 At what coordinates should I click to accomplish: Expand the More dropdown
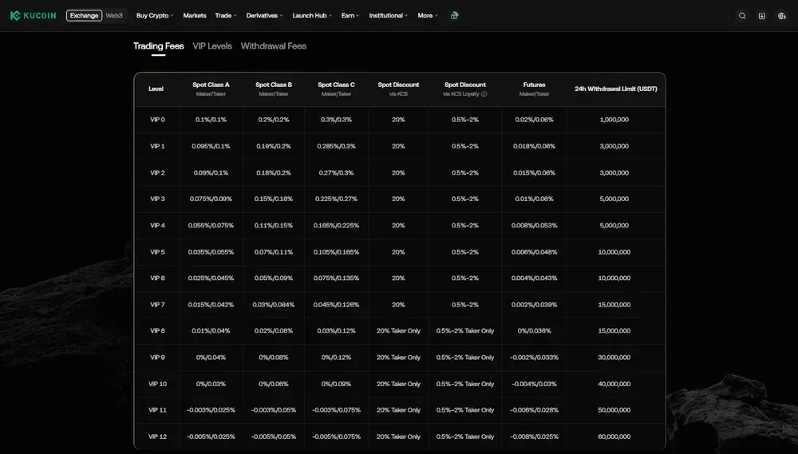[428, 16]
